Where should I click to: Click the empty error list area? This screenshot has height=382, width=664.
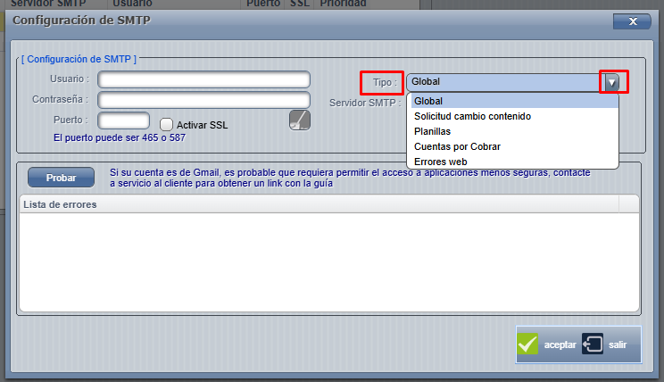328,263
